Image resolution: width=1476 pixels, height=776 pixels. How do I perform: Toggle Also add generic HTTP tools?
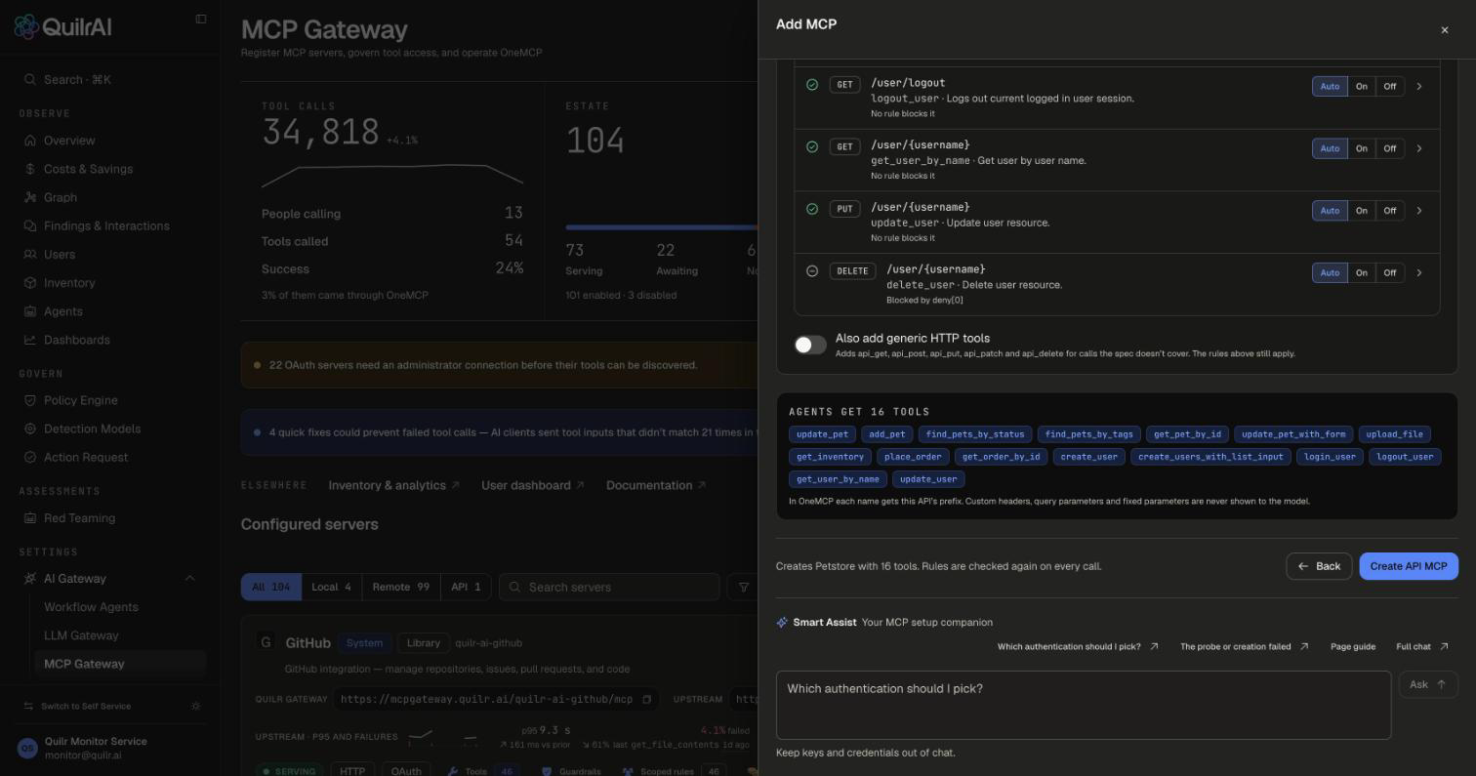click(810, 345)
